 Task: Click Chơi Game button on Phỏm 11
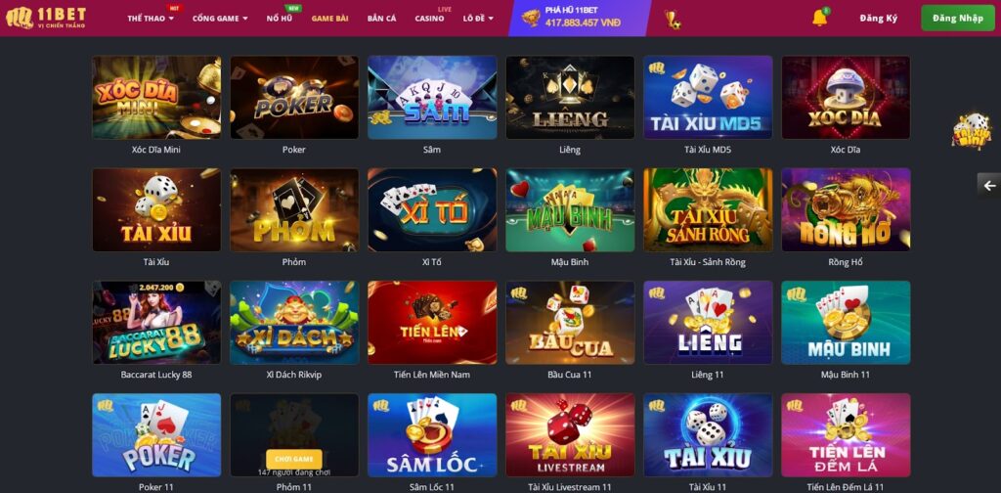tap(294, 459)
